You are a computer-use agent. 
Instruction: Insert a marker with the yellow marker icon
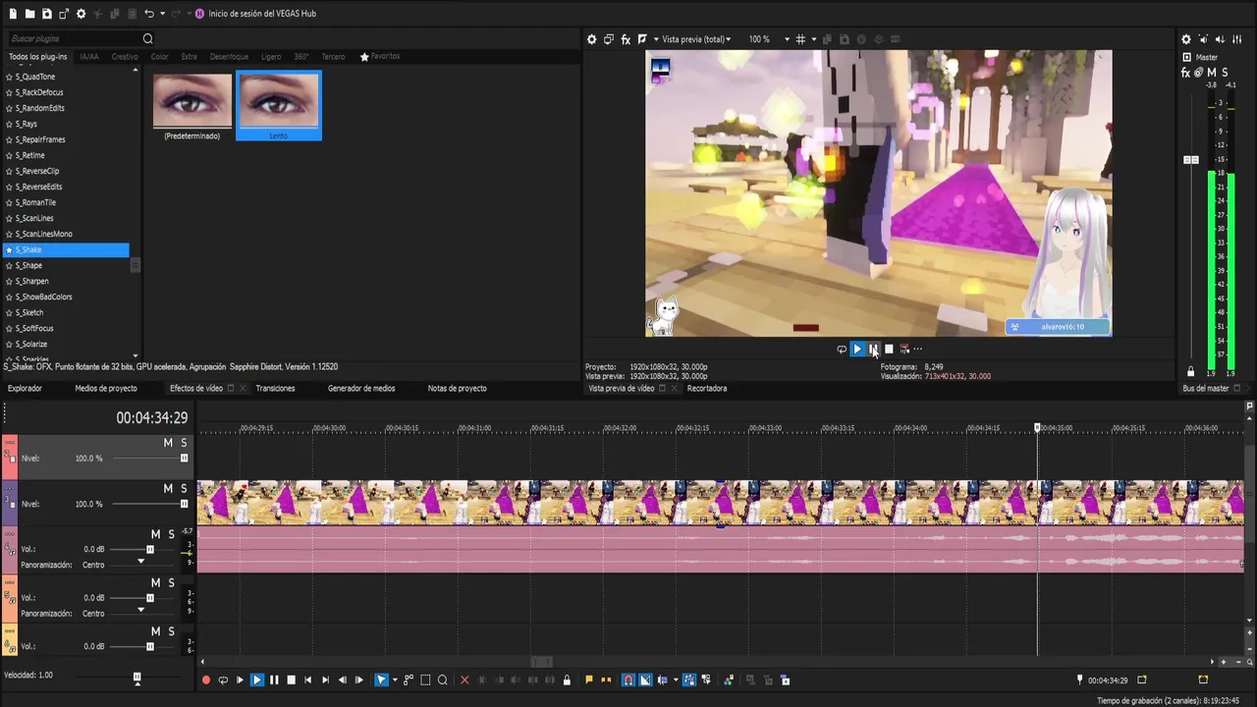pyautogui.click(x=589, y=680)
